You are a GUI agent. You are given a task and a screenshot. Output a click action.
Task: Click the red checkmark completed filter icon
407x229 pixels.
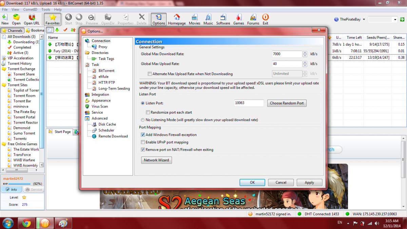coord(65,30)
